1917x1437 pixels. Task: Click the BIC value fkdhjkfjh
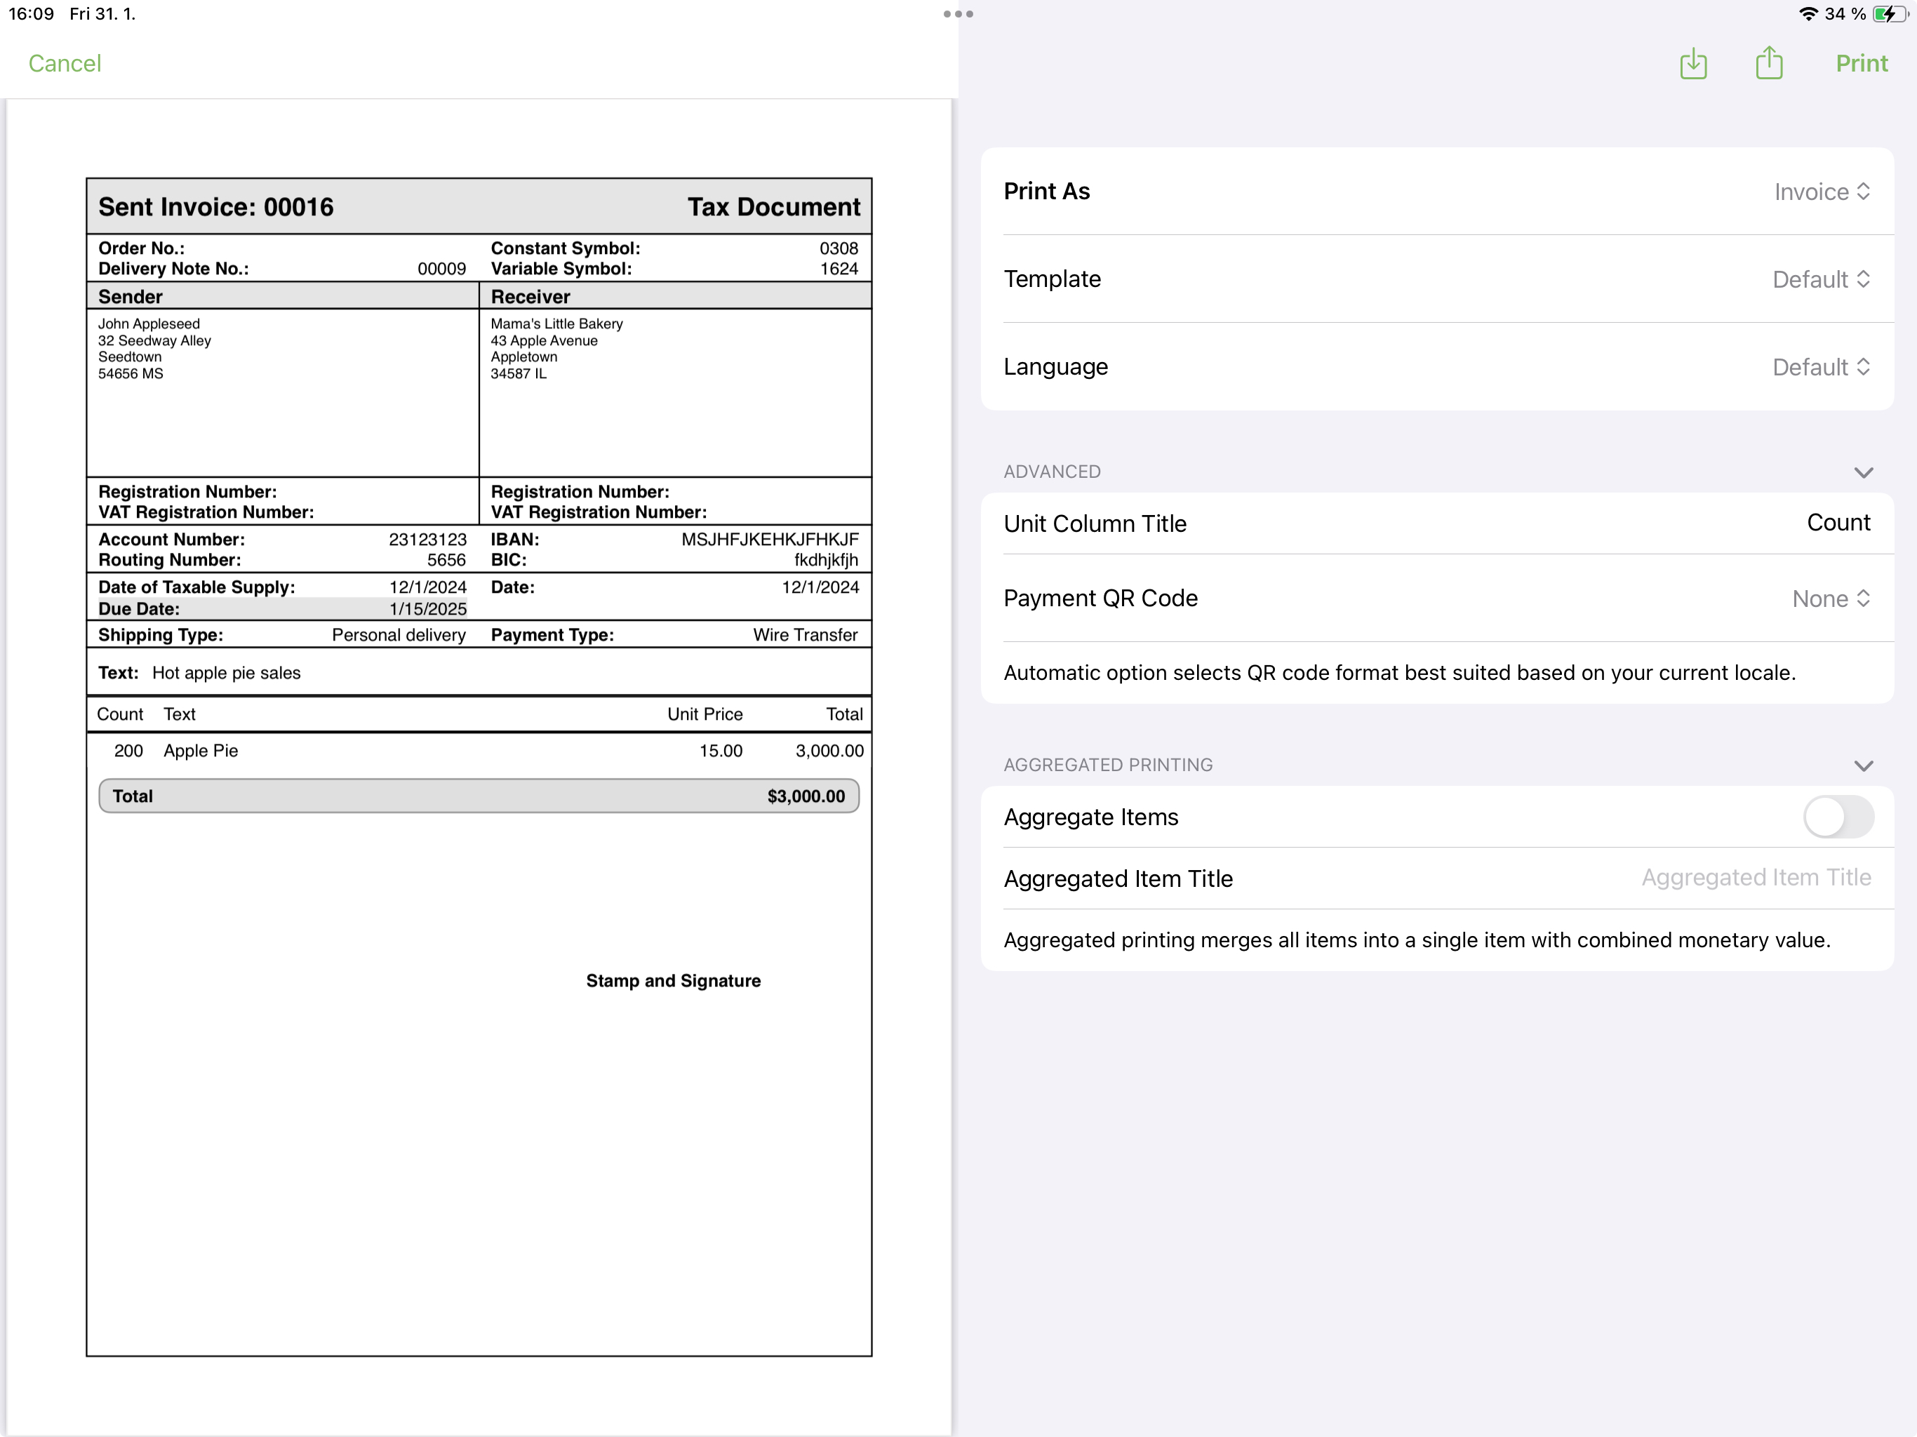pos(826,560)
